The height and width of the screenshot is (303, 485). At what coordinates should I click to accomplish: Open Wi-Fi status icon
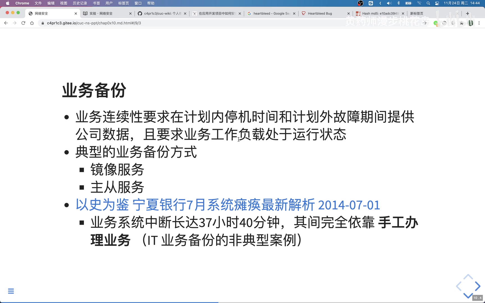pos(419,3)
